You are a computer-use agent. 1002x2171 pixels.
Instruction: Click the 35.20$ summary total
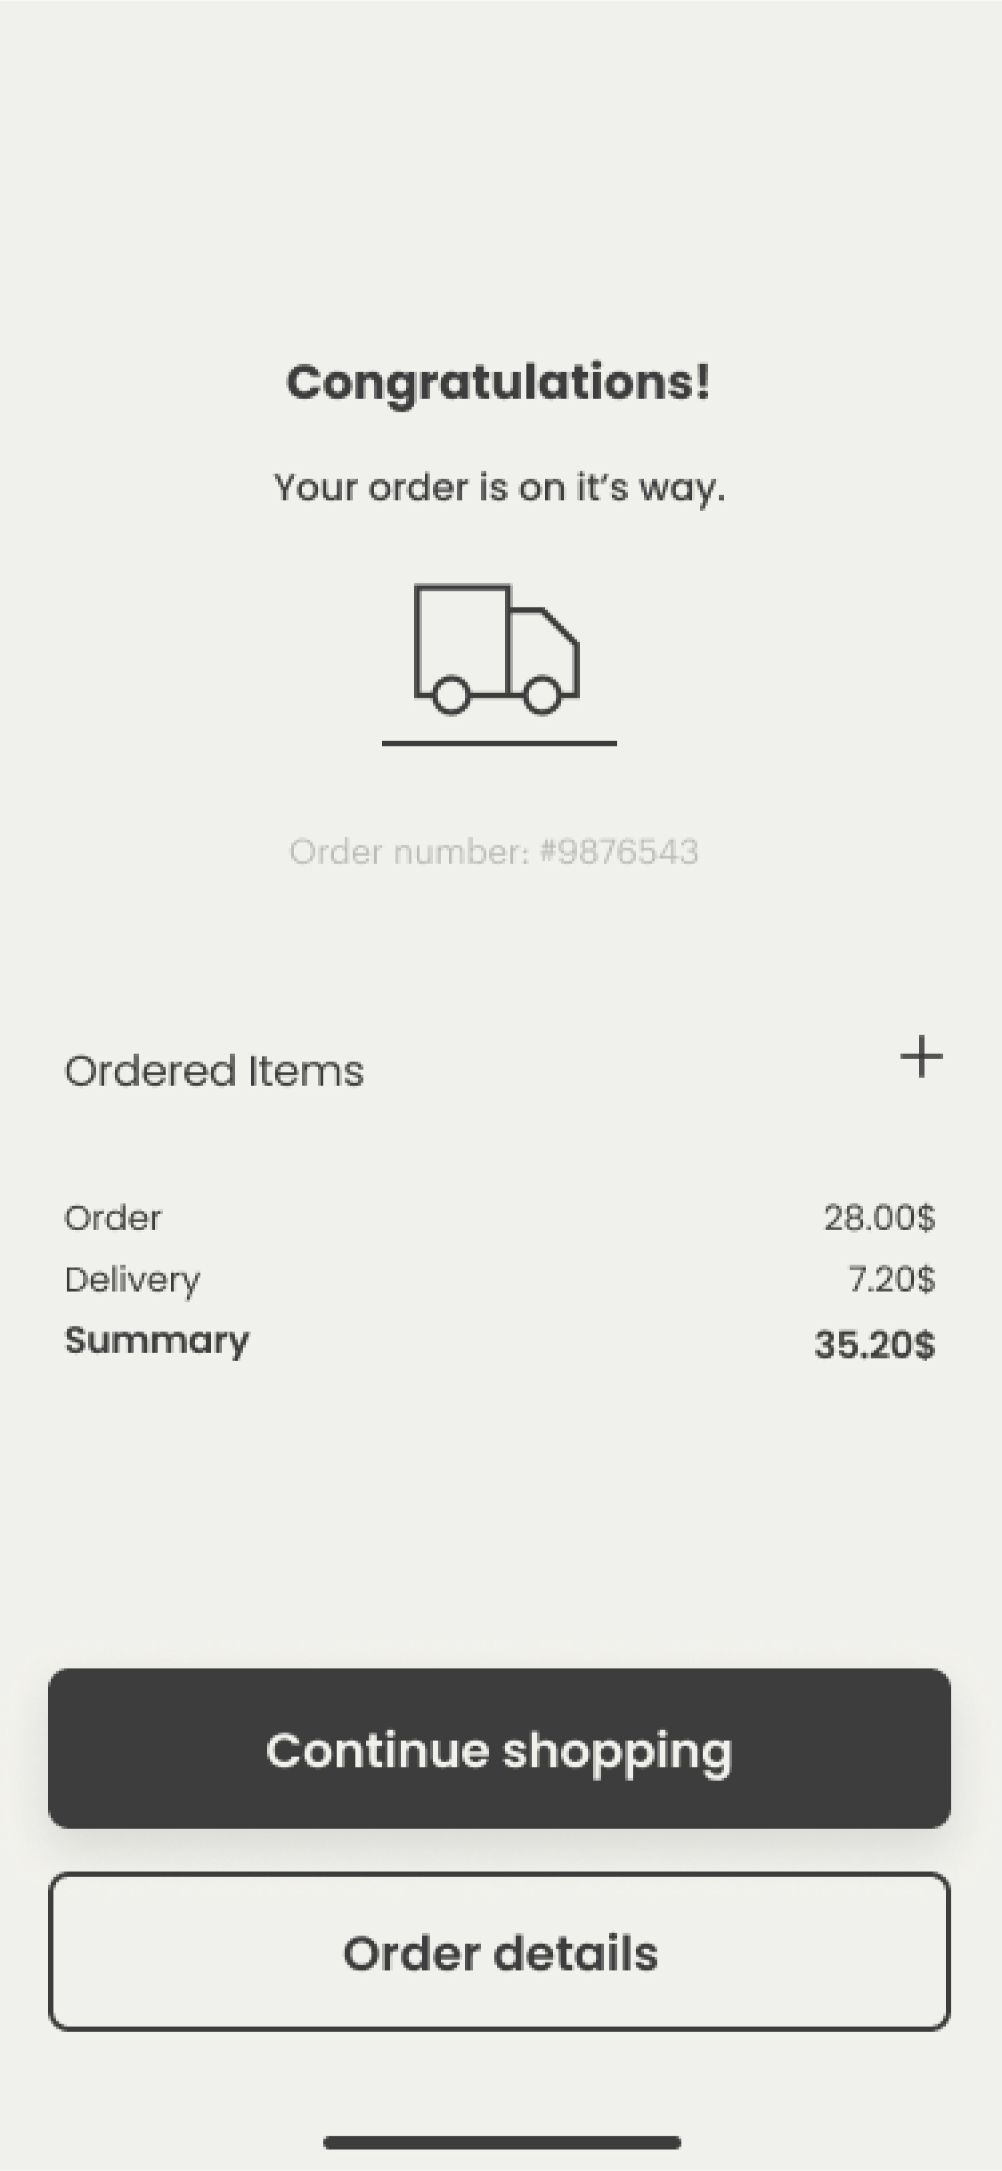pos(874,1345)
